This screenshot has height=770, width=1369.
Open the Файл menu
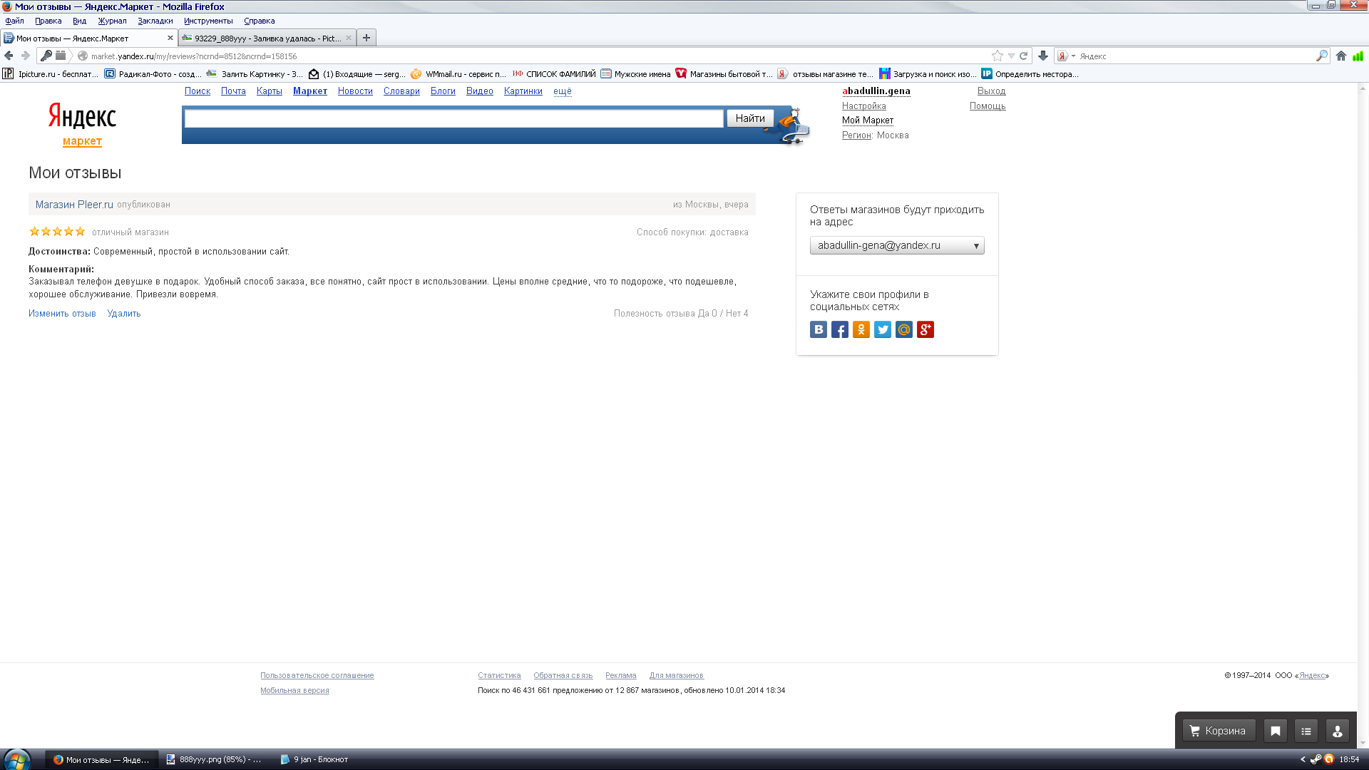(15, 21)
